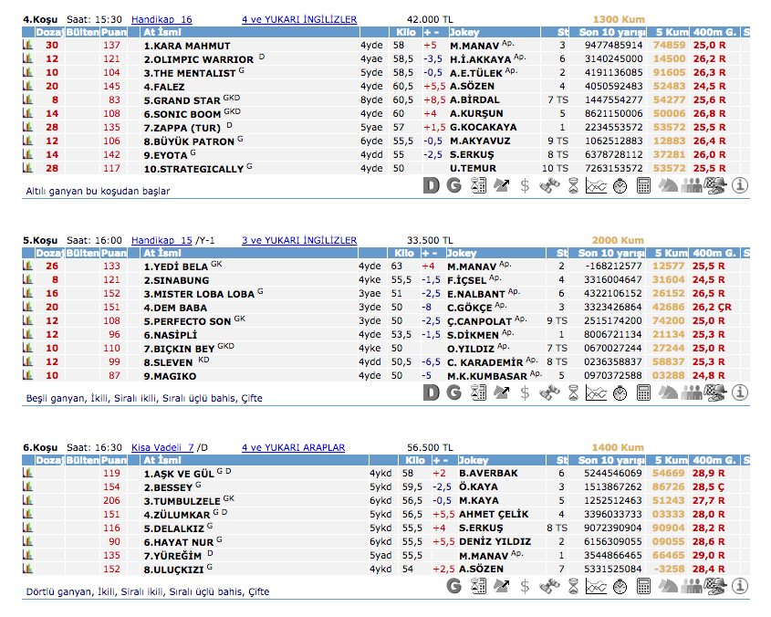771x617 pixels.
Task: Click the At İsmi header in race 6
Action: pyautogui.click(x=163, y=461)
